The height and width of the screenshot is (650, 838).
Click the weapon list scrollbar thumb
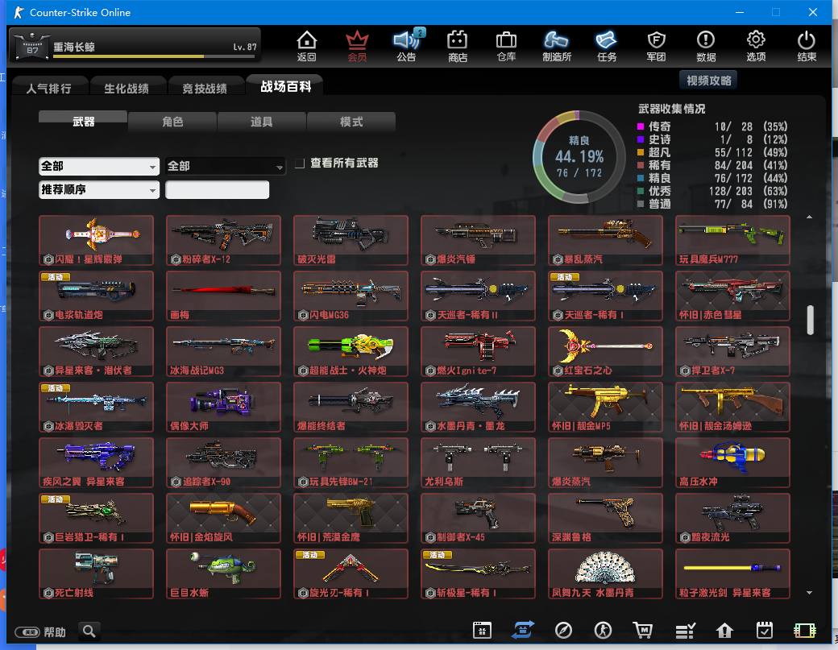(x=810, y=320)
